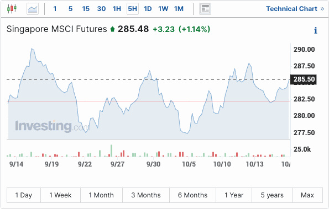Image resolution: width=329 pixels, height=209 pixels.
Task: Set the interval to 5 minutes
Action: pyautogui.click(x=71, y=9)
